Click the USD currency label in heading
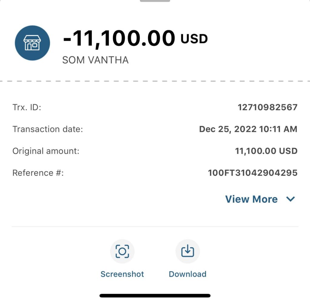The height and width of the screenshot is (303, 310). point(194,39)
